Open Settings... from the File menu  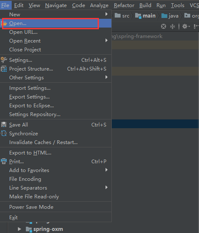[x=55, y=60]
